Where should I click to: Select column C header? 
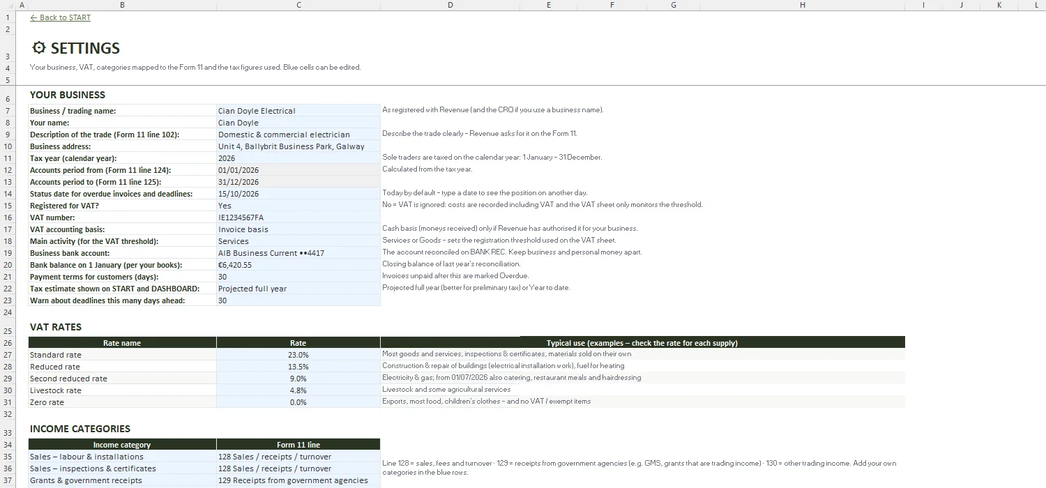coord(298,5)
